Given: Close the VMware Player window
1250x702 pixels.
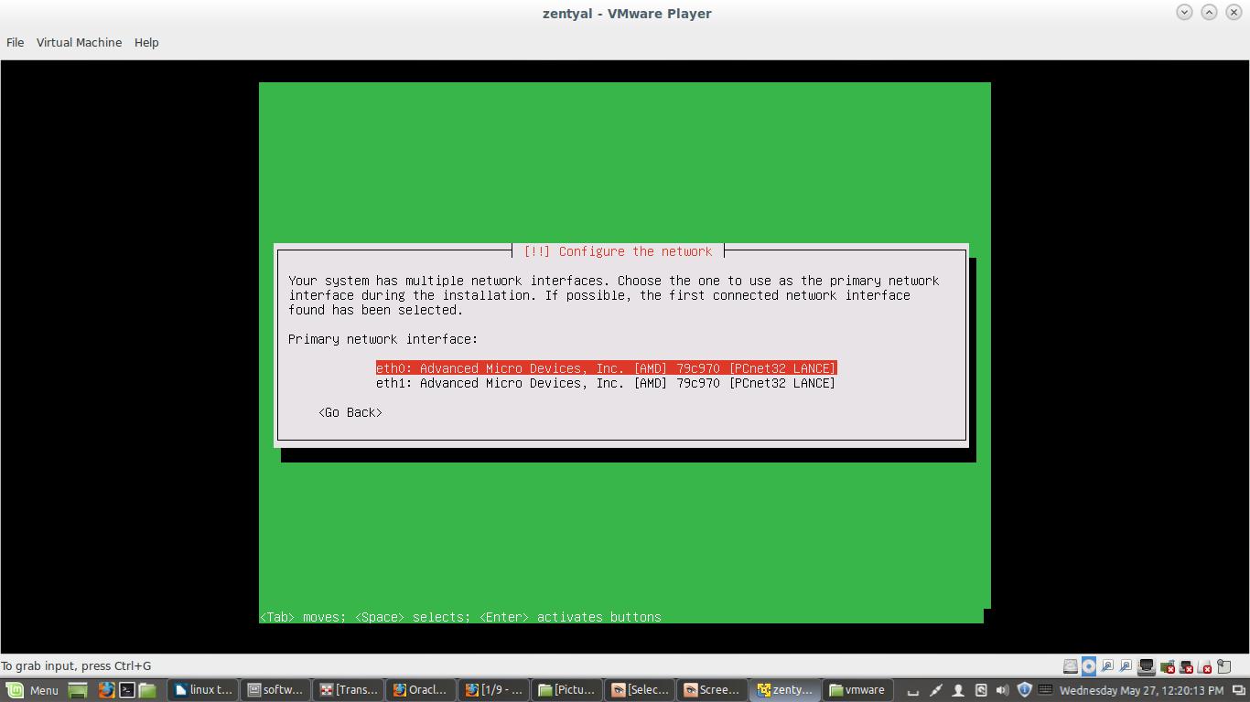Looking at the screenshot, I should point(1234,12).
